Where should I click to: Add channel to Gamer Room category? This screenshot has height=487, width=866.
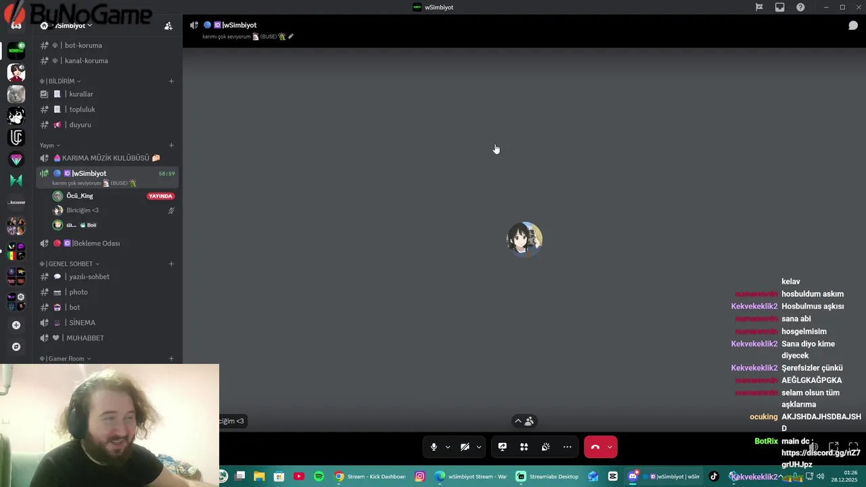171,358
